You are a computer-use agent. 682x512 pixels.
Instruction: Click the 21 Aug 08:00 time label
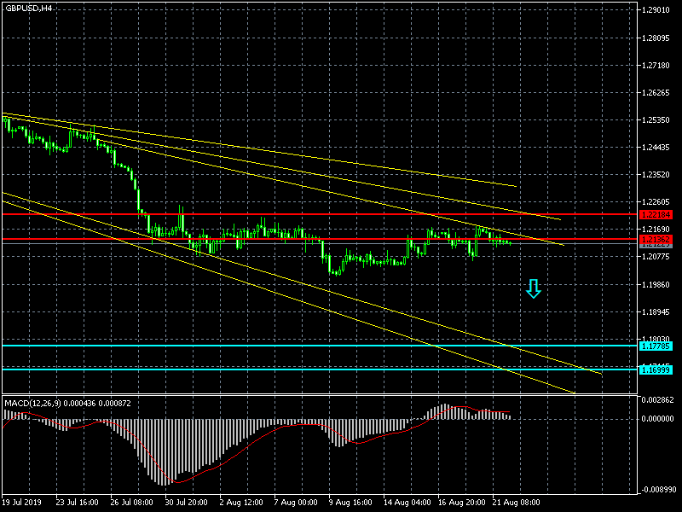[x=517, y=503]
